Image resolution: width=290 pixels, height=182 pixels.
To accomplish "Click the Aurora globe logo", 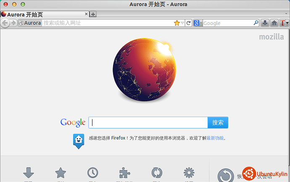I will click(145, 70).
